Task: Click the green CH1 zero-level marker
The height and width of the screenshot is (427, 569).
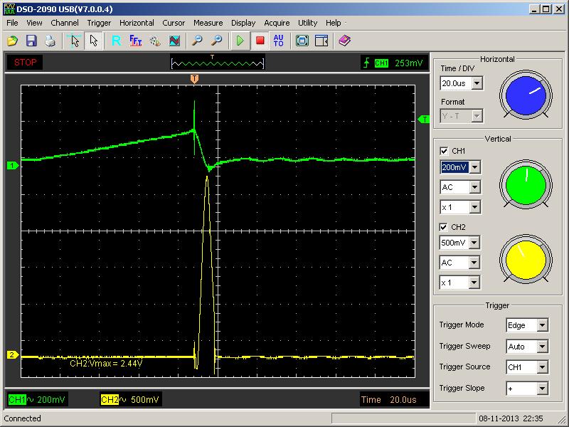Action: click(13, 166)
